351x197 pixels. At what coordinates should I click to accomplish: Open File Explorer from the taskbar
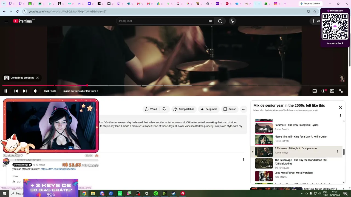pos(93,193)
